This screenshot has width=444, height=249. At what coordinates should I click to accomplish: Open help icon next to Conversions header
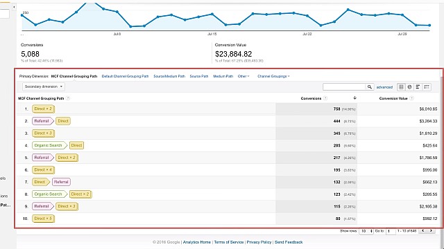click(325, 98)
